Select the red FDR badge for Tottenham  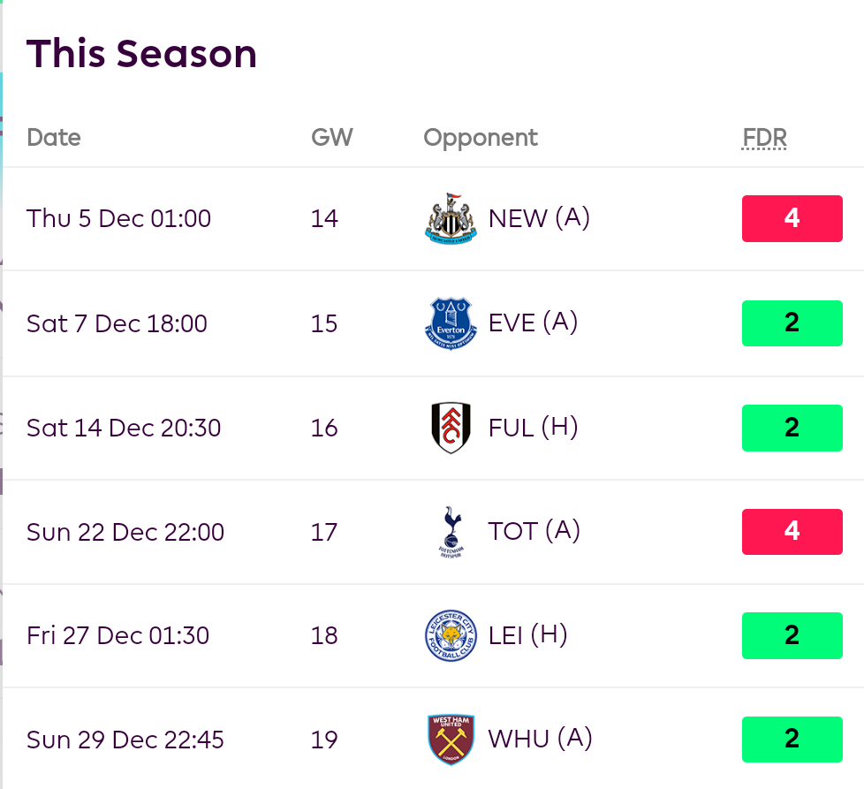pos(792,532)
